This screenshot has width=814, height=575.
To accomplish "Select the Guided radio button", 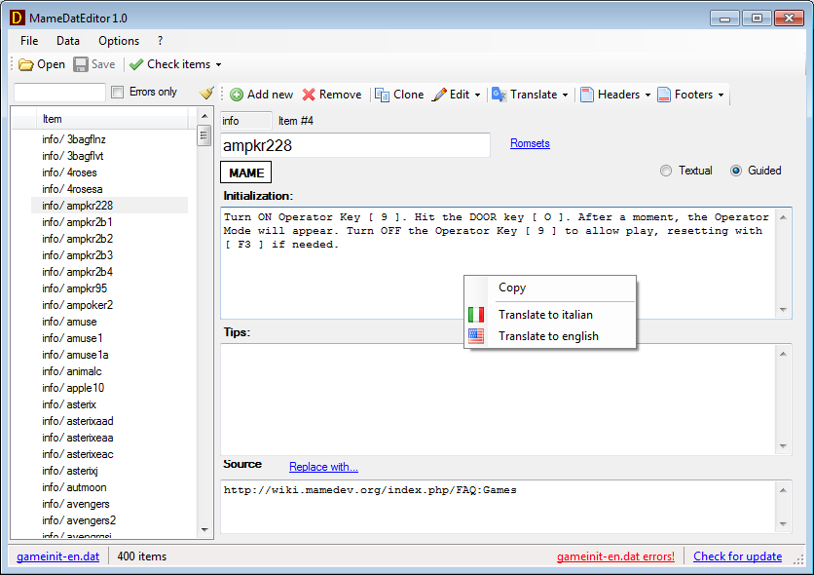I will pos(736,171).
